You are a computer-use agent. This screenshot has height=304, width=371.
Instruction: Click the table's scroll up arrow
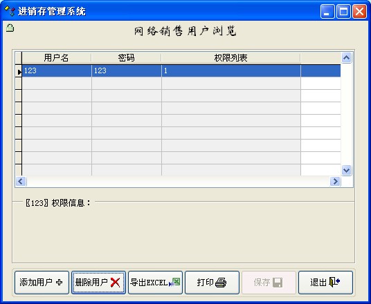(346, 57)
